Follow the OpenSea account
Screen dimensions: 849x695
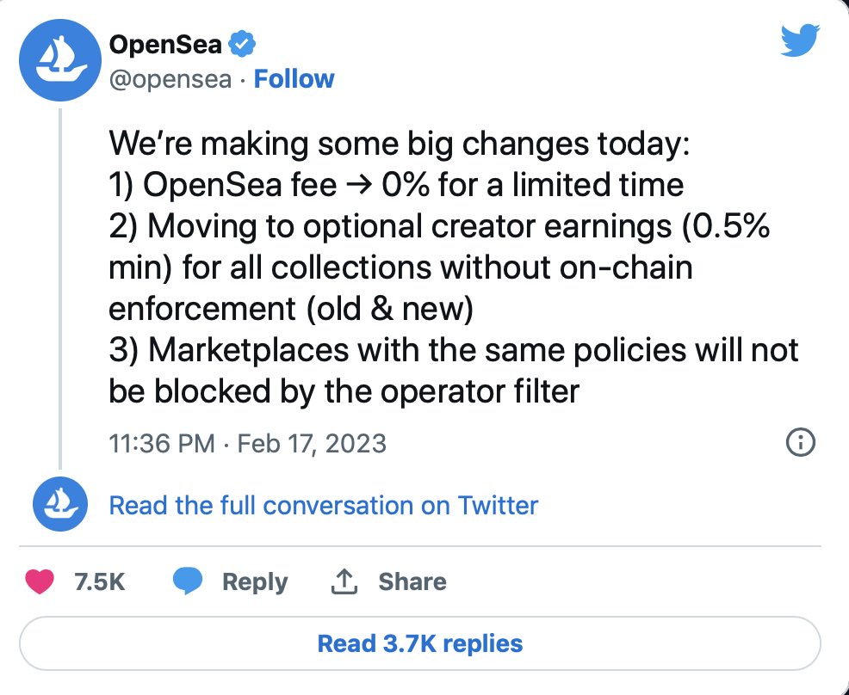294,79
